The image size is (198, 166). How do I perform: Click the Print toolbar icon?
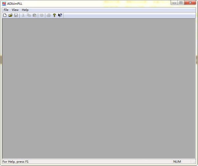coord(49,15)
